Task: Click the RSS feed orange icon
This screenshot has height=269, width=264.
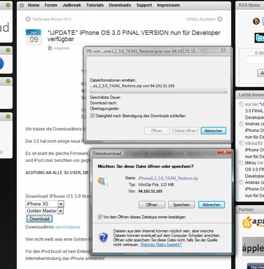Action: (256, 21)
